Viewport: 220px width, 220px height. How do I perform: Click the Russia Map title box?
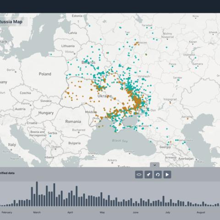(x=13, y=22)
